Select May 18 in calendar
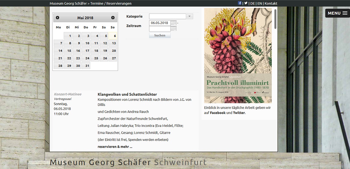The image size is (350, 169). point(95,51)
